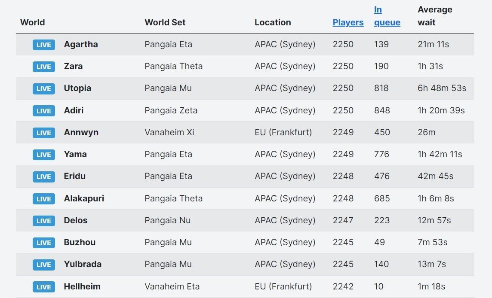Select the Annwyn world name

[x=81, y=132]
